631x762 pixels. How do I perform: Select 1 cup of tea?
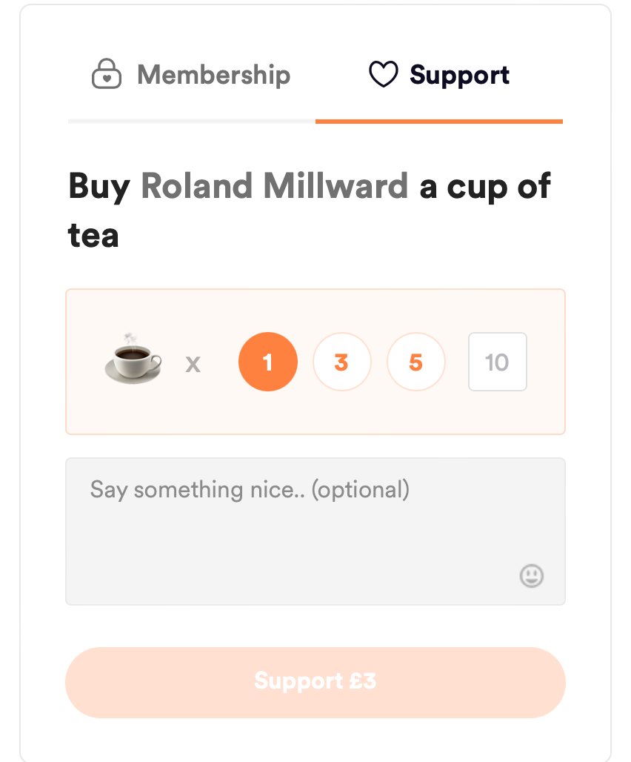(x=268, y=362)
